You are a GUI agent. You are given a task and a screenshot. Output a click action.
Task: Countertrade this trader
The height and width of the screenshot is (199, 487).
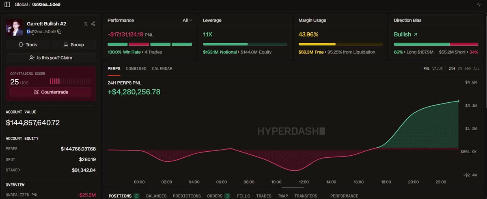51,92
